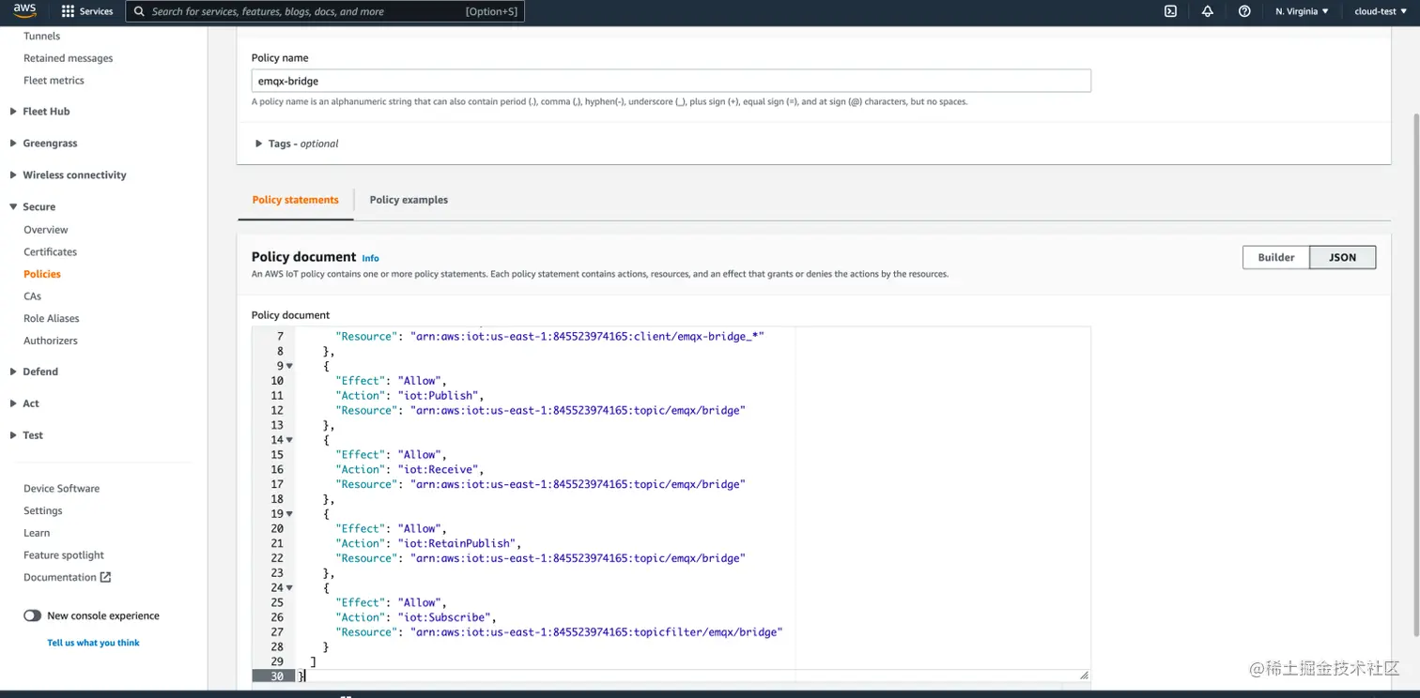The width and height of the screenshot is (1420, 698).
Task: Open Settings in the sidebar
Action: click(x=43, y=511)
